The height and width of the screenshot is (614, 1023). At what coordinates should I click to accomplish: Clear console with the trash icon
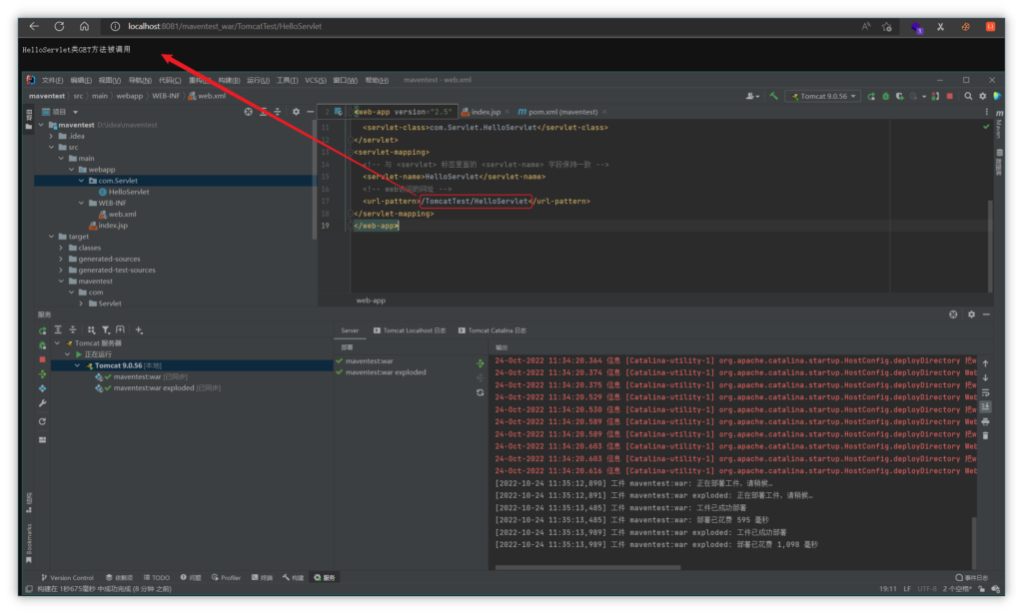pos(986,435)
